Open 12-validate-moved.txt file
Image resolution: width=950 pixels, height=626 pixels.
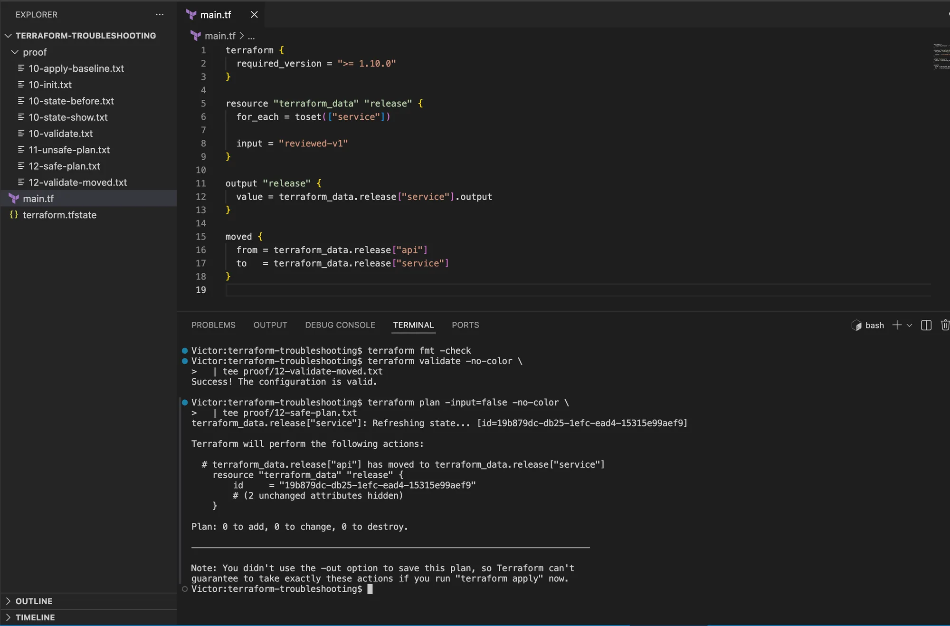pos(77,182)
